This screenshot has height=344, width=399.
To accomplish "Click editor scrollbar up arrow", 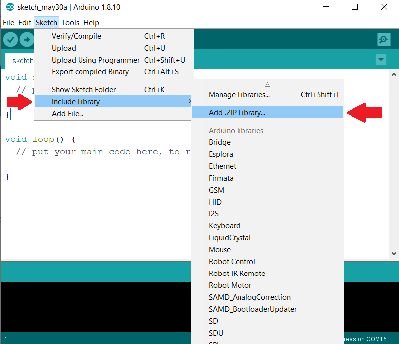I will 394,75.
